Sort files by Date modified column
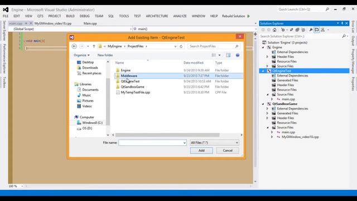Screen dimensions: 357x201 click(x=194, y=63)
